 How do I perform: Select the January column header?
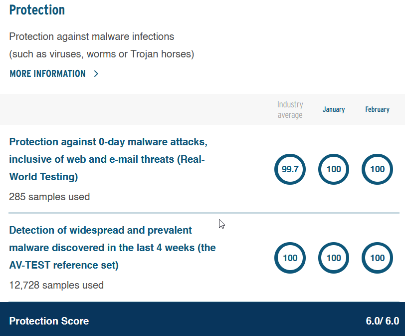pyautogui.click(x=334, y=109)
